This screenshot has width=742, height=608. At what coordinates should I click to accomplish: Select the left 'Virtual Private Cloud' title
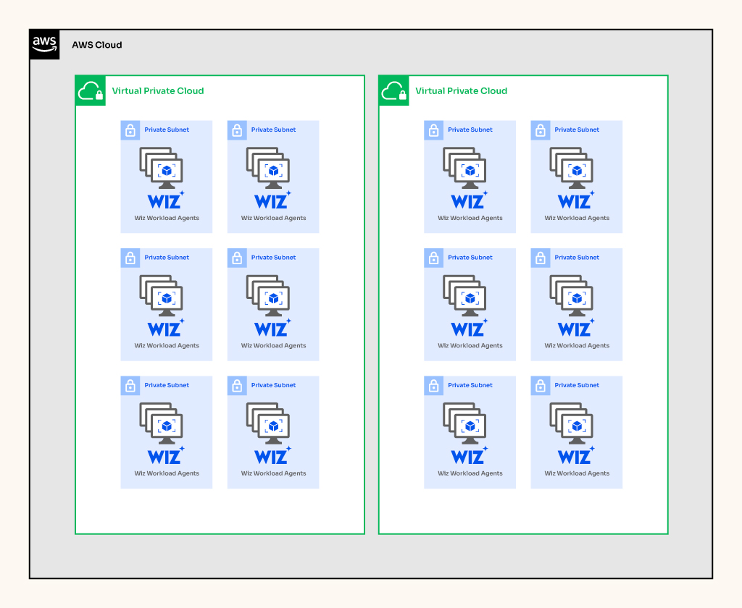pyautogui.click(x=158, y=90)
